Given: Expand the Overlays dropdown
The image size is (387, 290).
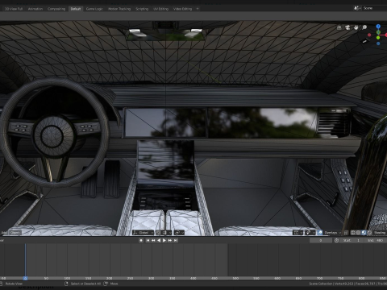Looking at the screenshot, I should 332,233.
